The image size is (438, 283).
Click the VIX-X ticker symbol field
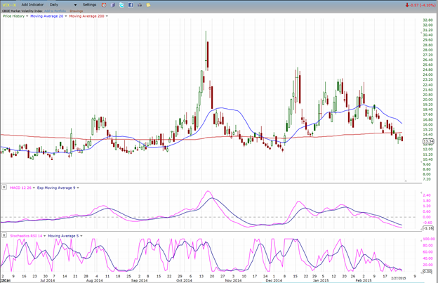point(8,5)
